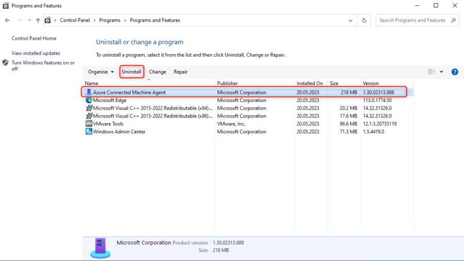The height and width of the screenshot is (261, 464).
Task: Open the Recent locations dropdown arrow
Action: pyautogui.click(x=29, y=20)
